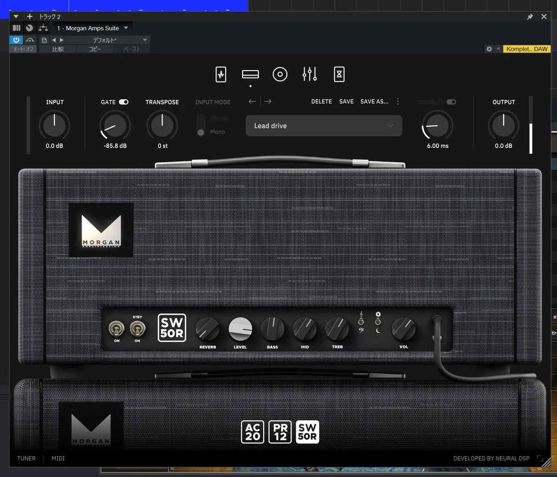Viewport: 557px width, 477px height.
Task: Click the doubler 6.00 ms knob
Action: (437, 125)
